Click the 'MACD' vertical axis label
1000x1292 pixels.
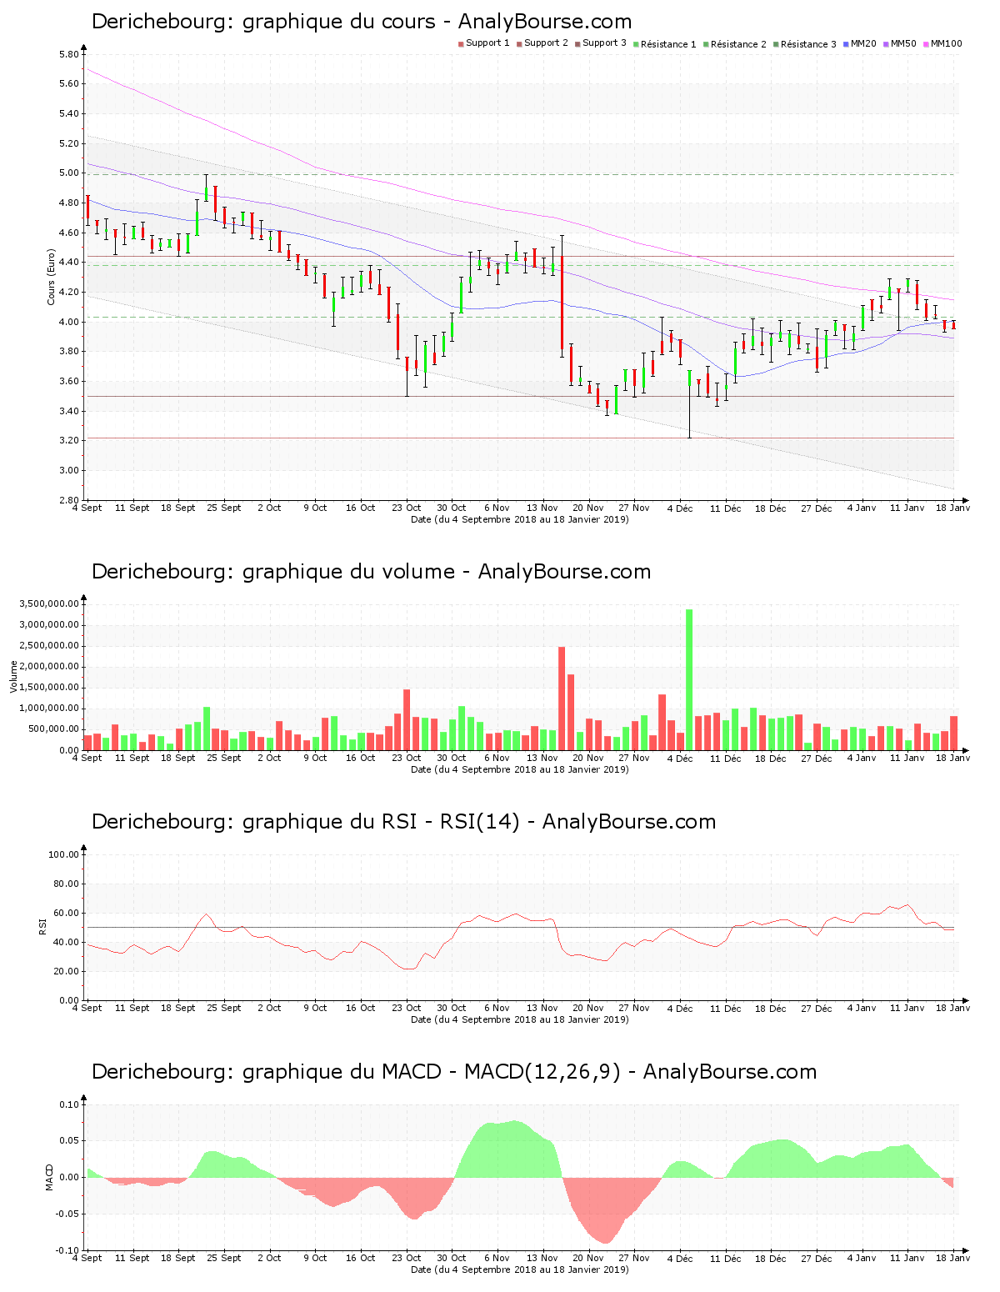click(x=49, y=1177)
